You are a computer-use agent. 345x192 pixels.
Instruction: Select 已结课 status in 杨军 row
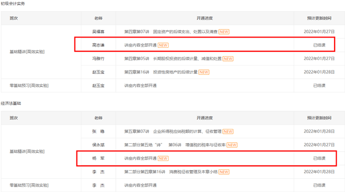pyautogui.click(x=319, y=158)
